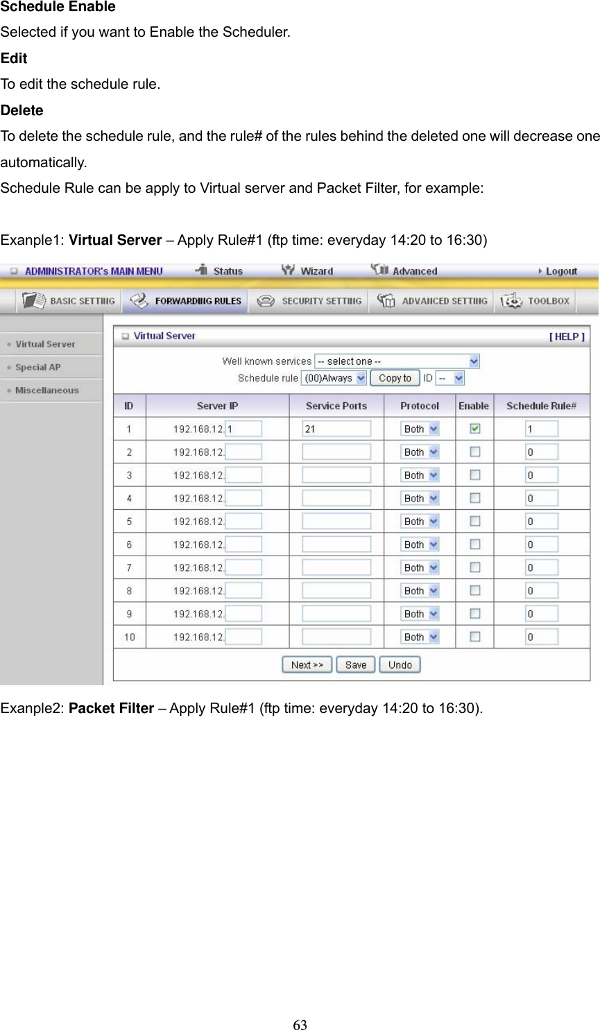Click the Advanced icon in the menu bar

coord(403,271)
